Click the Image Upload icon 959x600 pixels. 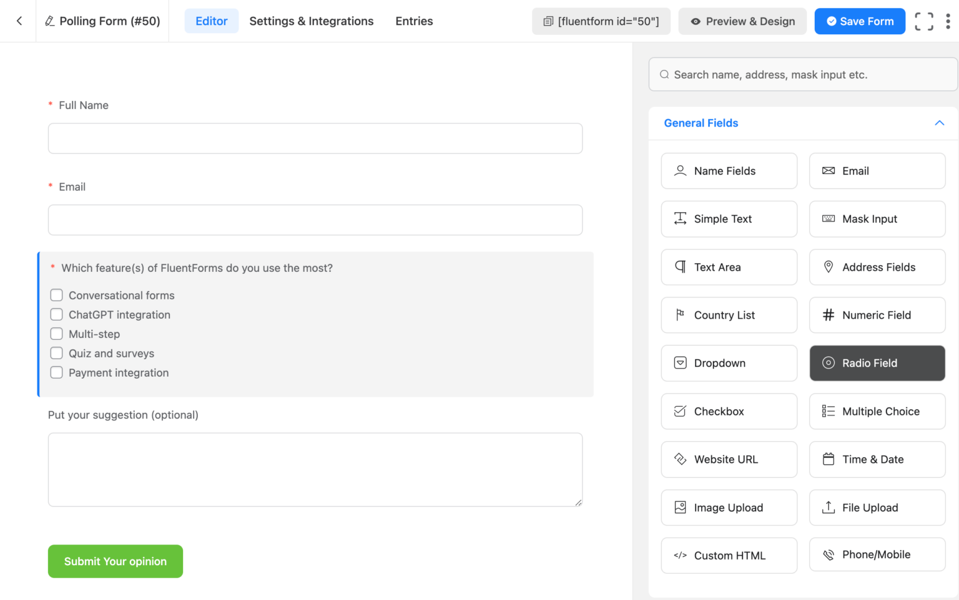click(679, 507)
